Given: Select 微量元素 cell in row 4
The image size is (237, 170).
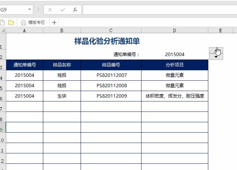Looking at the screenshot, I should 175,75.
